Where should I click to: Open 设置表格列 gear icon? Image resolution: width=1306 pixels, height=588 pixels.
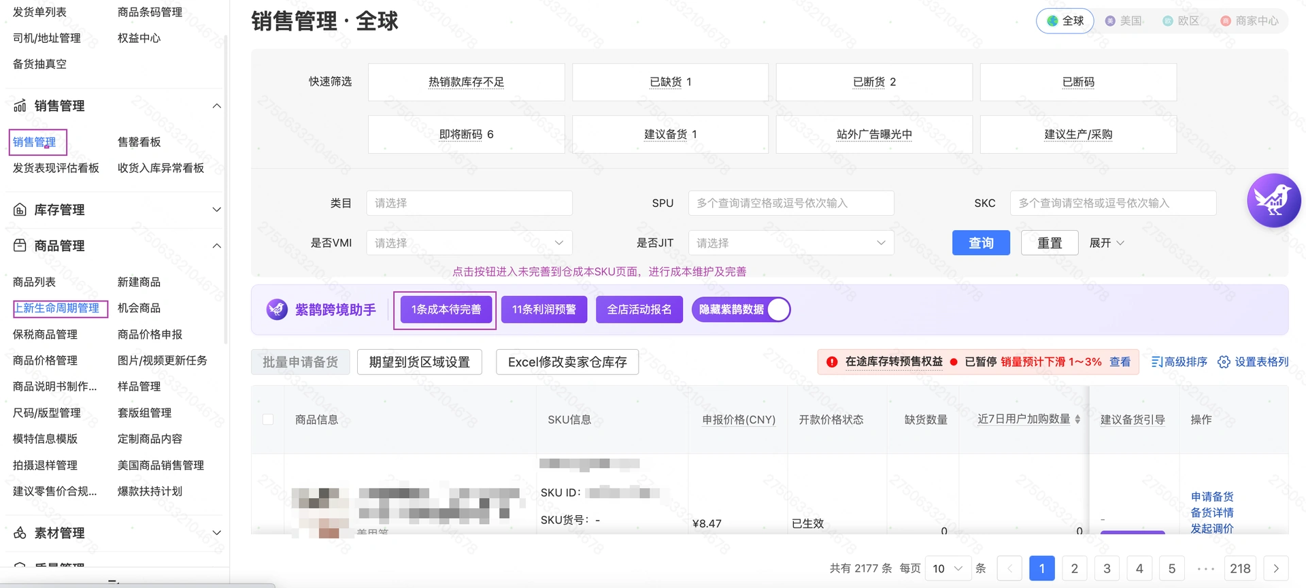pos(1224,362)
